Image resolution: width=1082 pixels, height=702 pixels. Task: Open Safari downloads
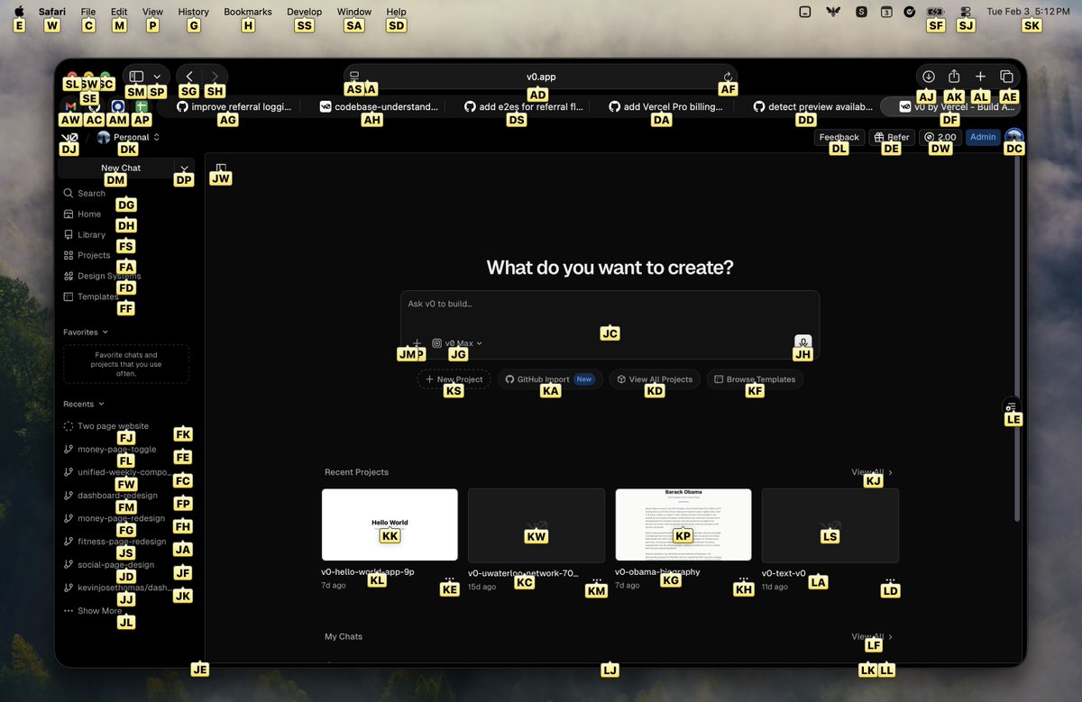[x=928, y=77]
